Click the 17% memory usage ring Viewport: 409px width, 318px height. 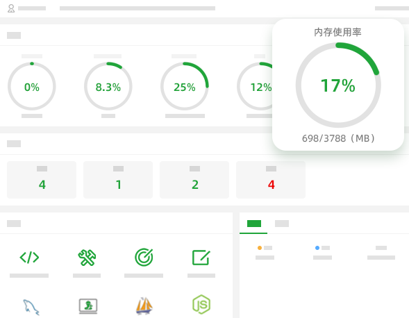338,85
